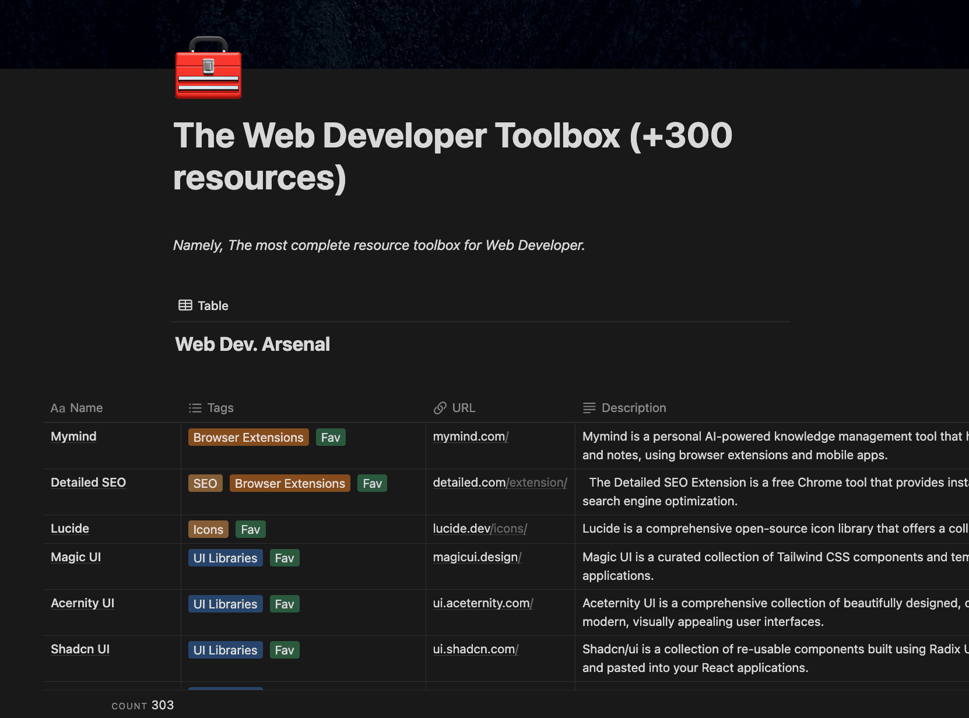969x718 pixels.
Task: Open the "Lucide" page entry
Action: [x=69, y=529]
